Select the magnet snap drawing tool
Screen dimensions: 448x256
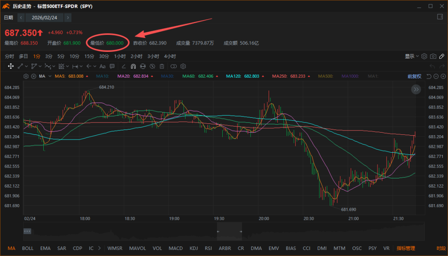[133, 66]
